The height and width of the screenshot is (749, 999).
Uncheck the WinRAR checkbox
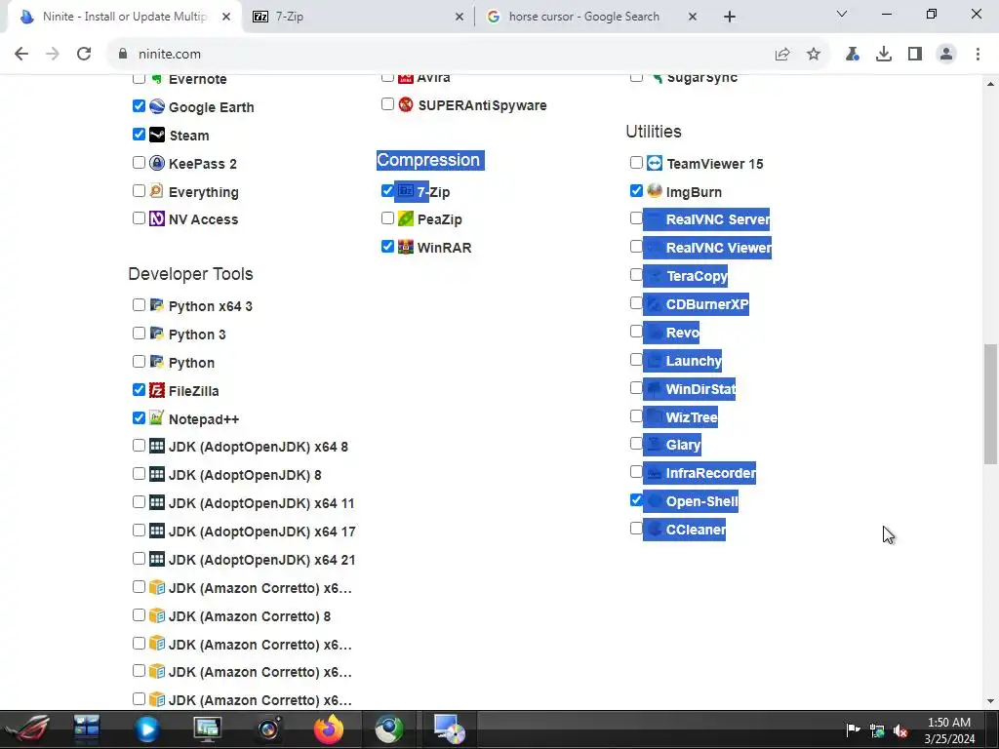click(x=387, y=247)
